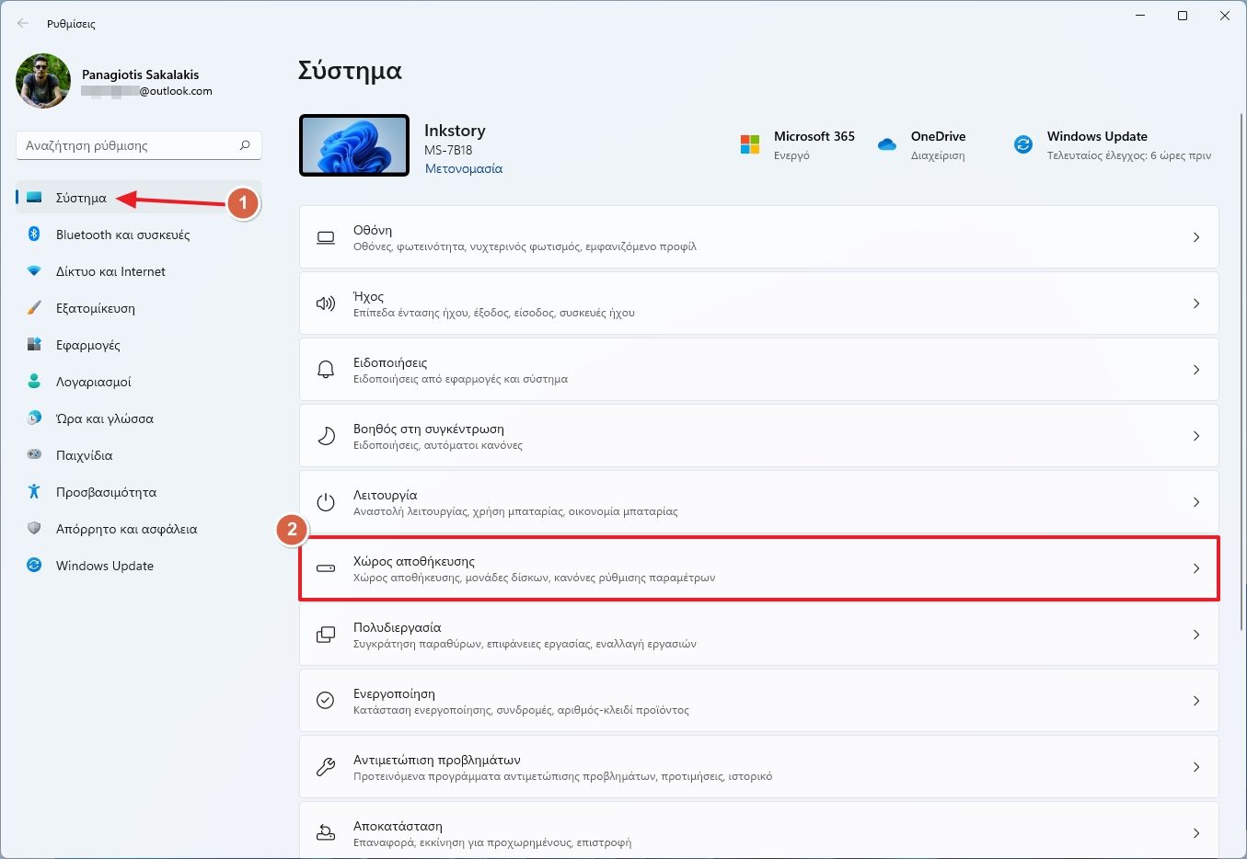The image size is (1247, 859).
Task: Open the Microsoft 365 panel icon
Action: click(x=749, y=144)
